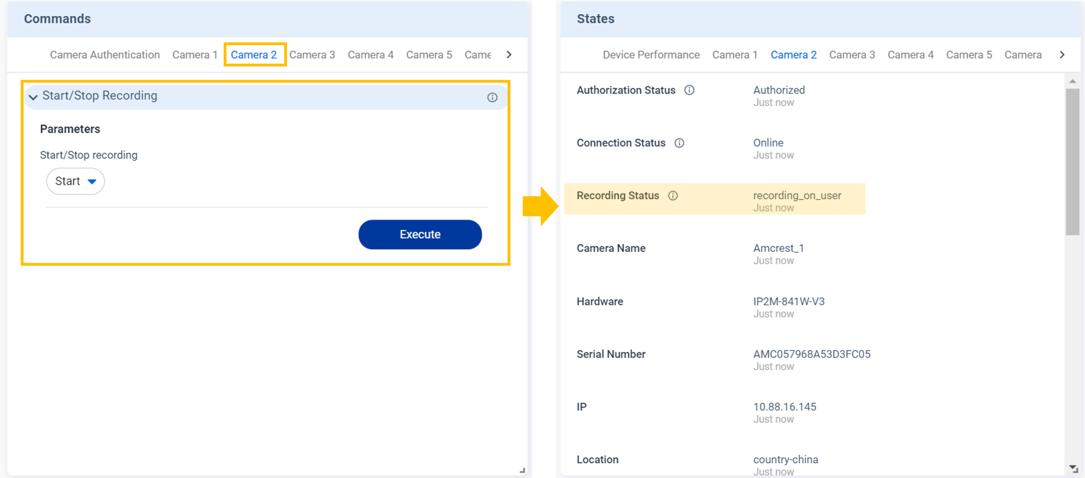
Task: Open the Start recording dropdown
Action: point(76,181)
